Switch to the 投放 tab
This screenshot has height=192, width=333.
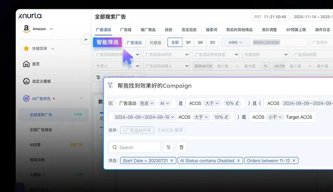click(169, 30)
